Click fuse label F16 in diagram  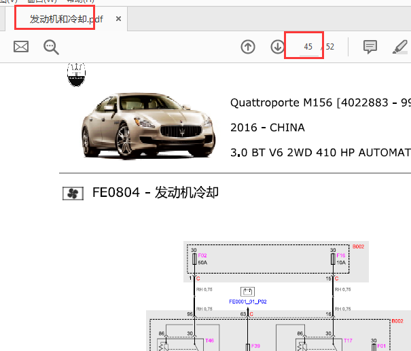pyautogui.click(x=341, y=255)
